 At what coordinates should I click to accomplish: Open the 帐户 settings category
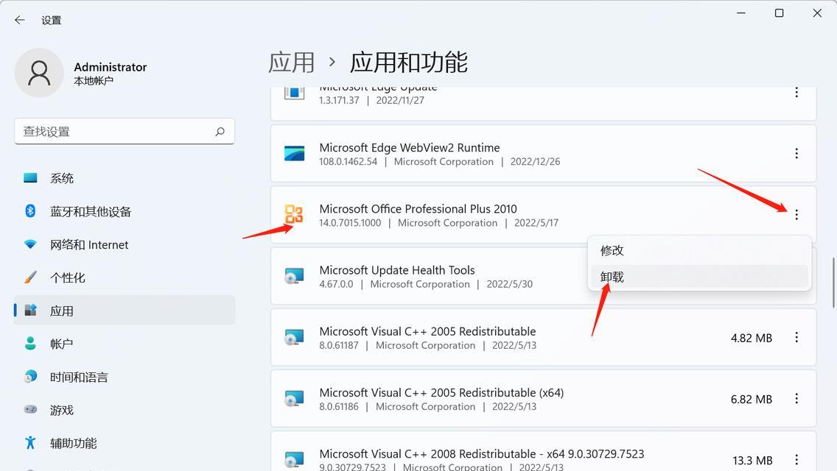coord(125,344)
